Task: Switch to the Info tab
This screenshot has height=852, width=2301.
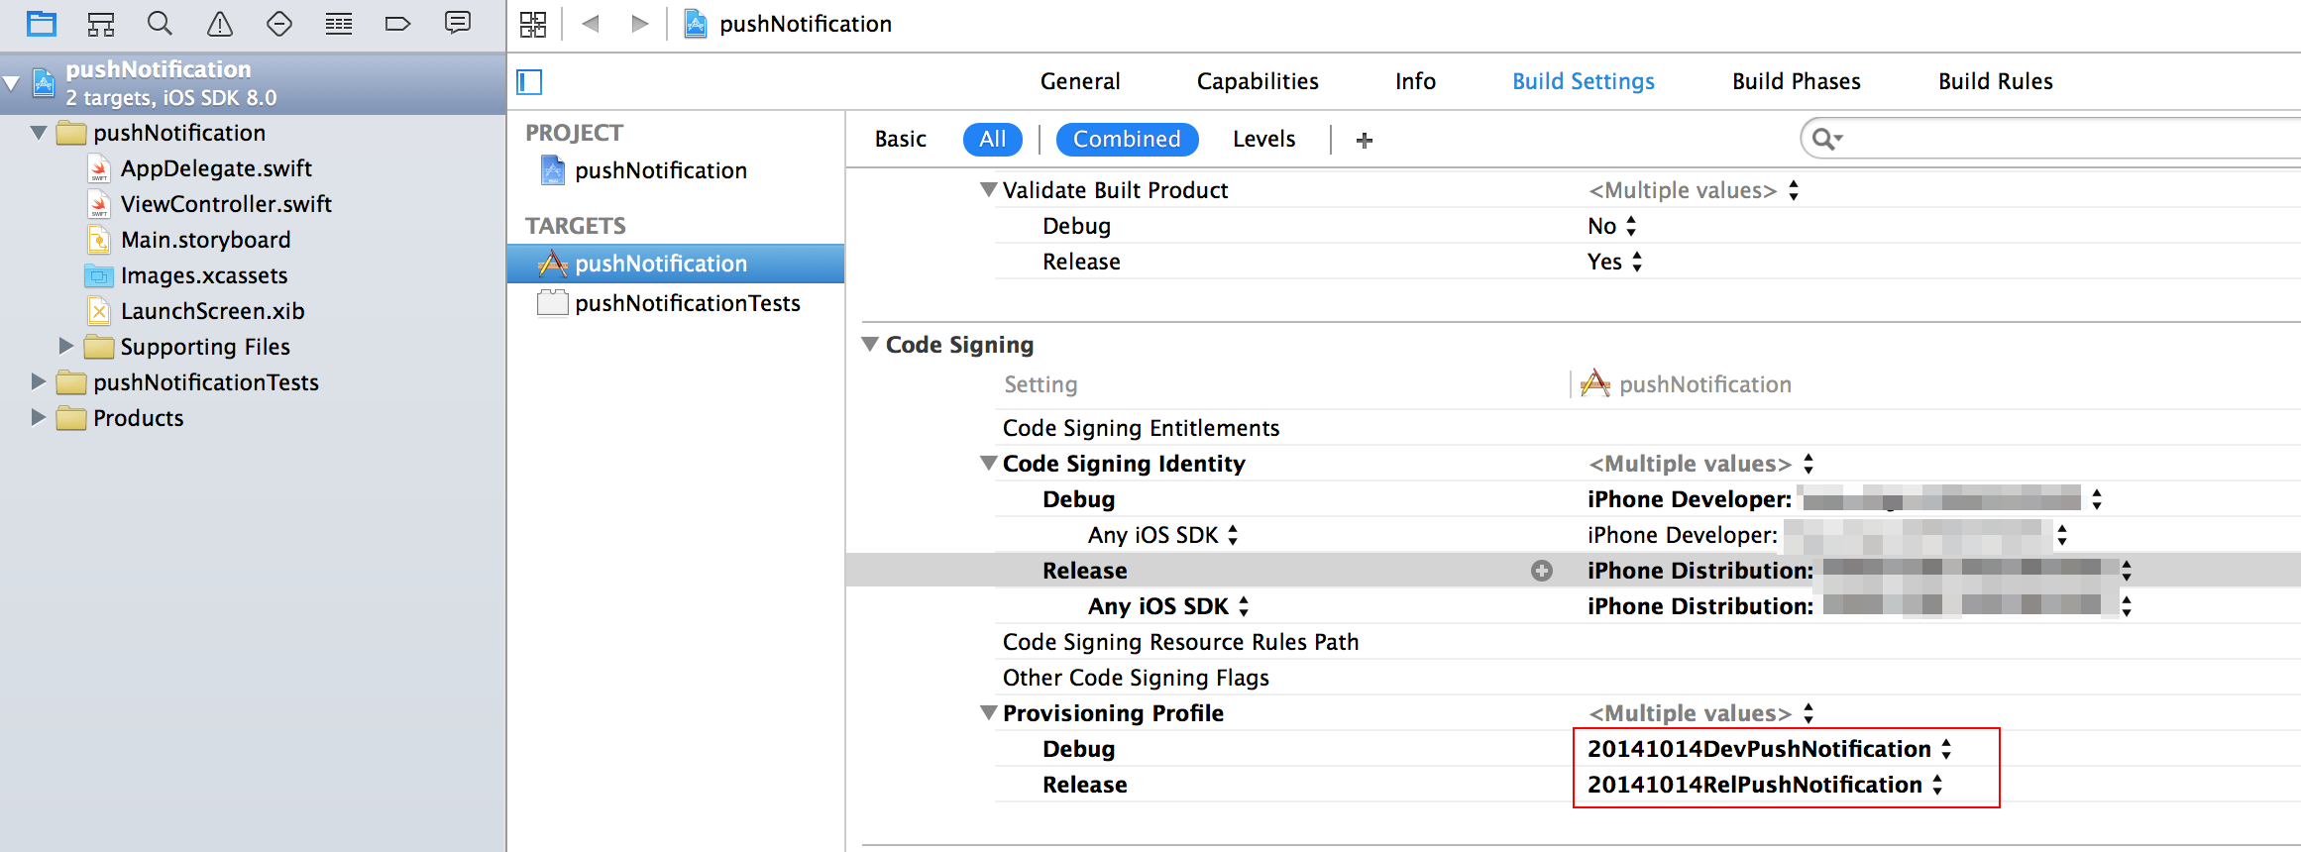Action: click(x=1415, y=81)
